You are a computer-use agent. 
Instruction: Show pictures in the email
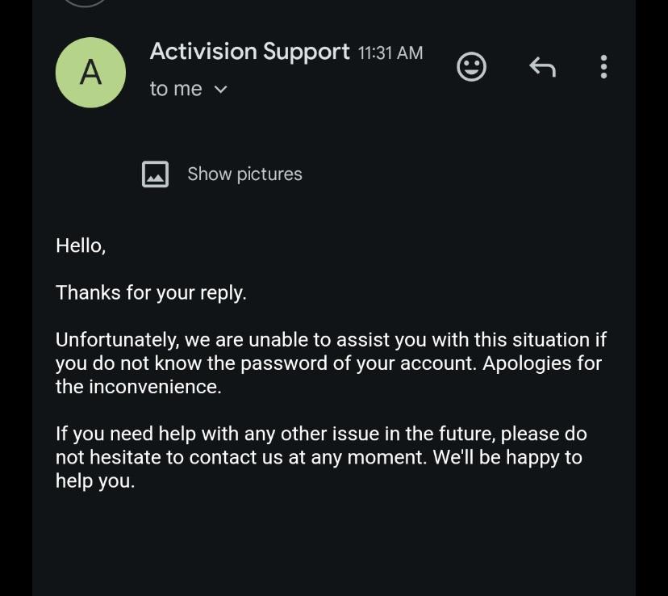[244, 173]
